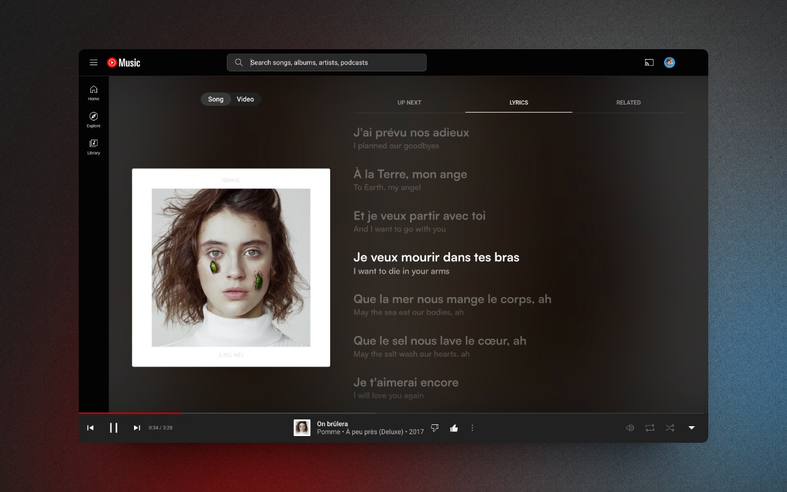This screenshot has height=492, width=787.
Task: Click lyric "Je veux mourir dans tes bras"
Action: coord(437,257)
